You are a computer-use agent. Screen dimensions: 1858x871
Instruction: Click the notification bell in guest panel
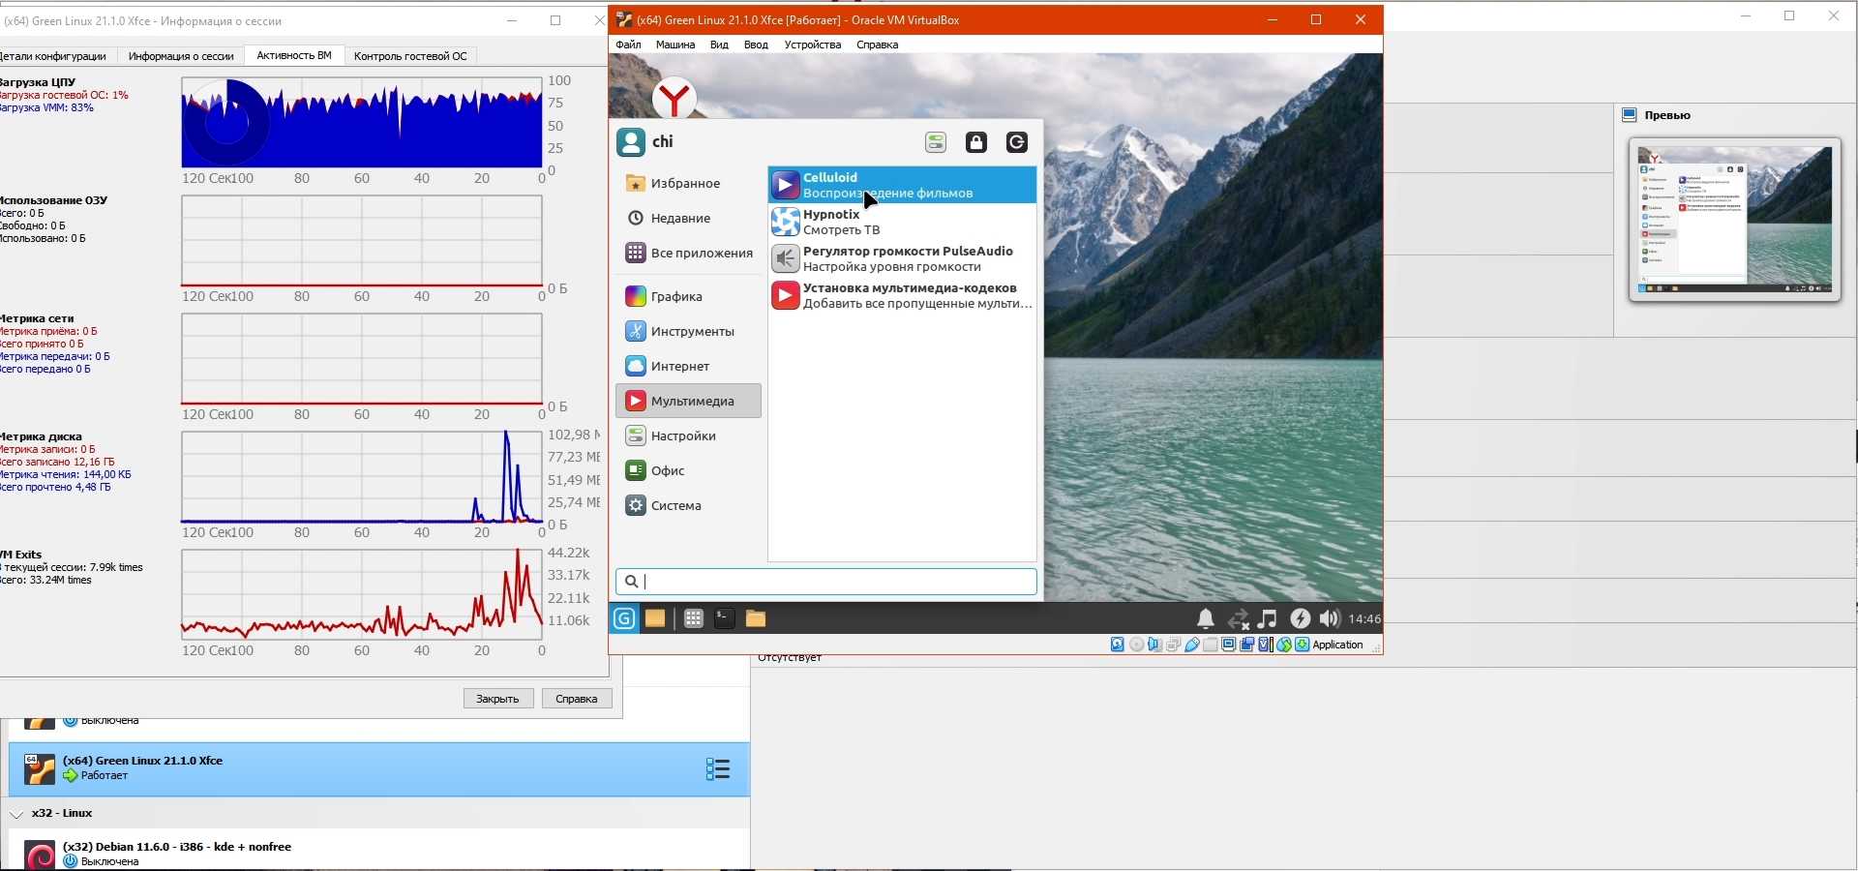coord(1206,618)
